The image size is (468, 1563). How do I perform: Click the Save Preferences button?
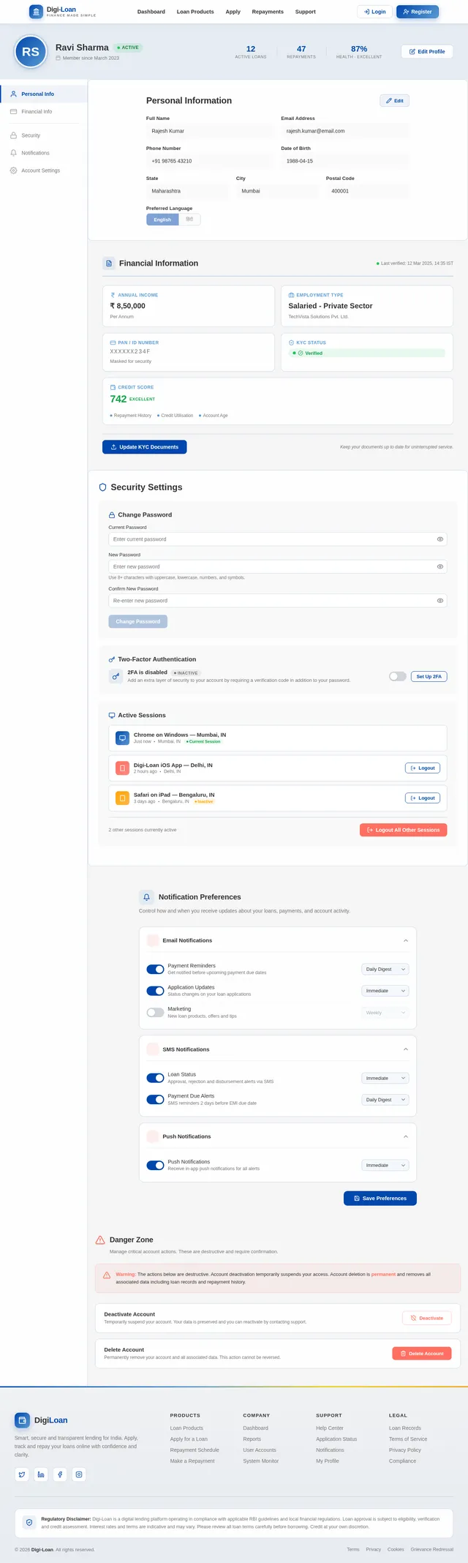pyautogui.click(x=380, y=1199)
